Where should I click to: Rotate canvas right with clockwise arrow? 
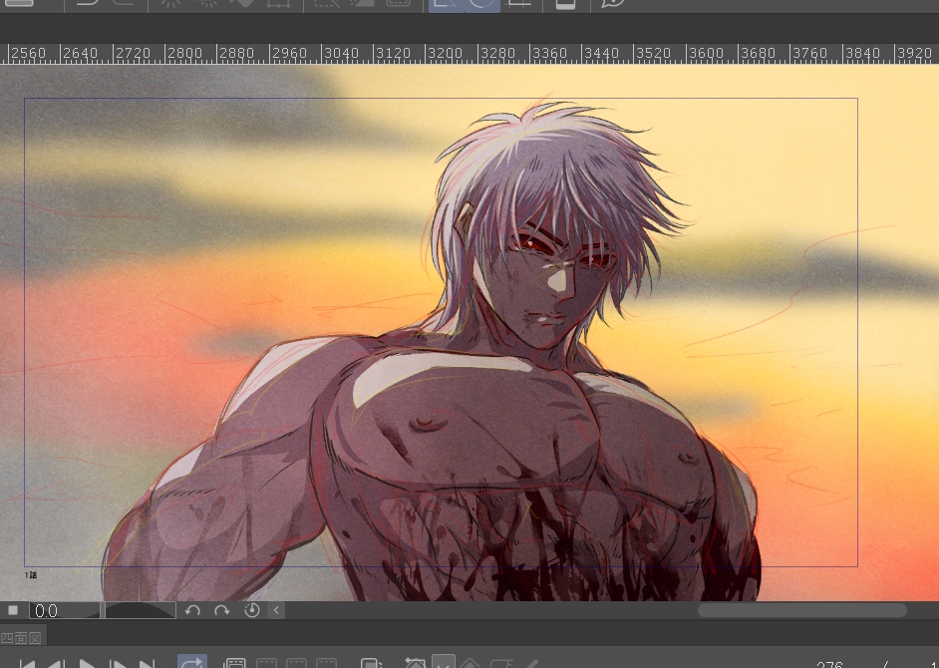tap(222, 610)
